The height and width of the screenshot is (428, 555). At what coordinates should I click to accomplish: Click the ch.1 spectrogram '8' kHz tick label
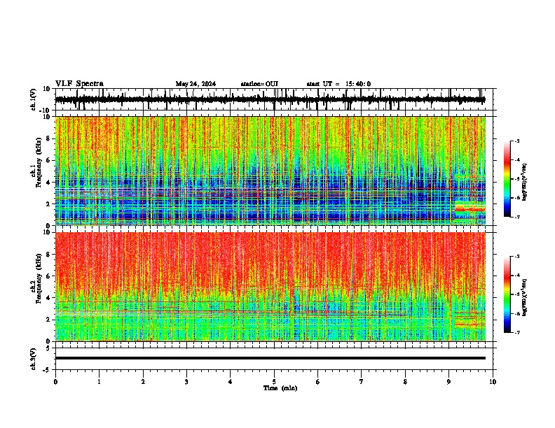point(48,138)
